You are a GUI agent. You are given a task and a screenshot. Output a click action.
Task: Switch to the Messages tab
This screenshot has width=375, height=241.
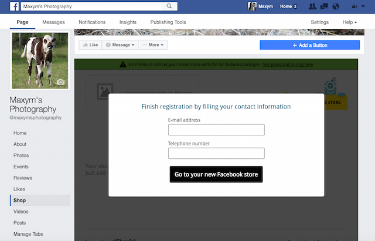(x=53, y=22)
